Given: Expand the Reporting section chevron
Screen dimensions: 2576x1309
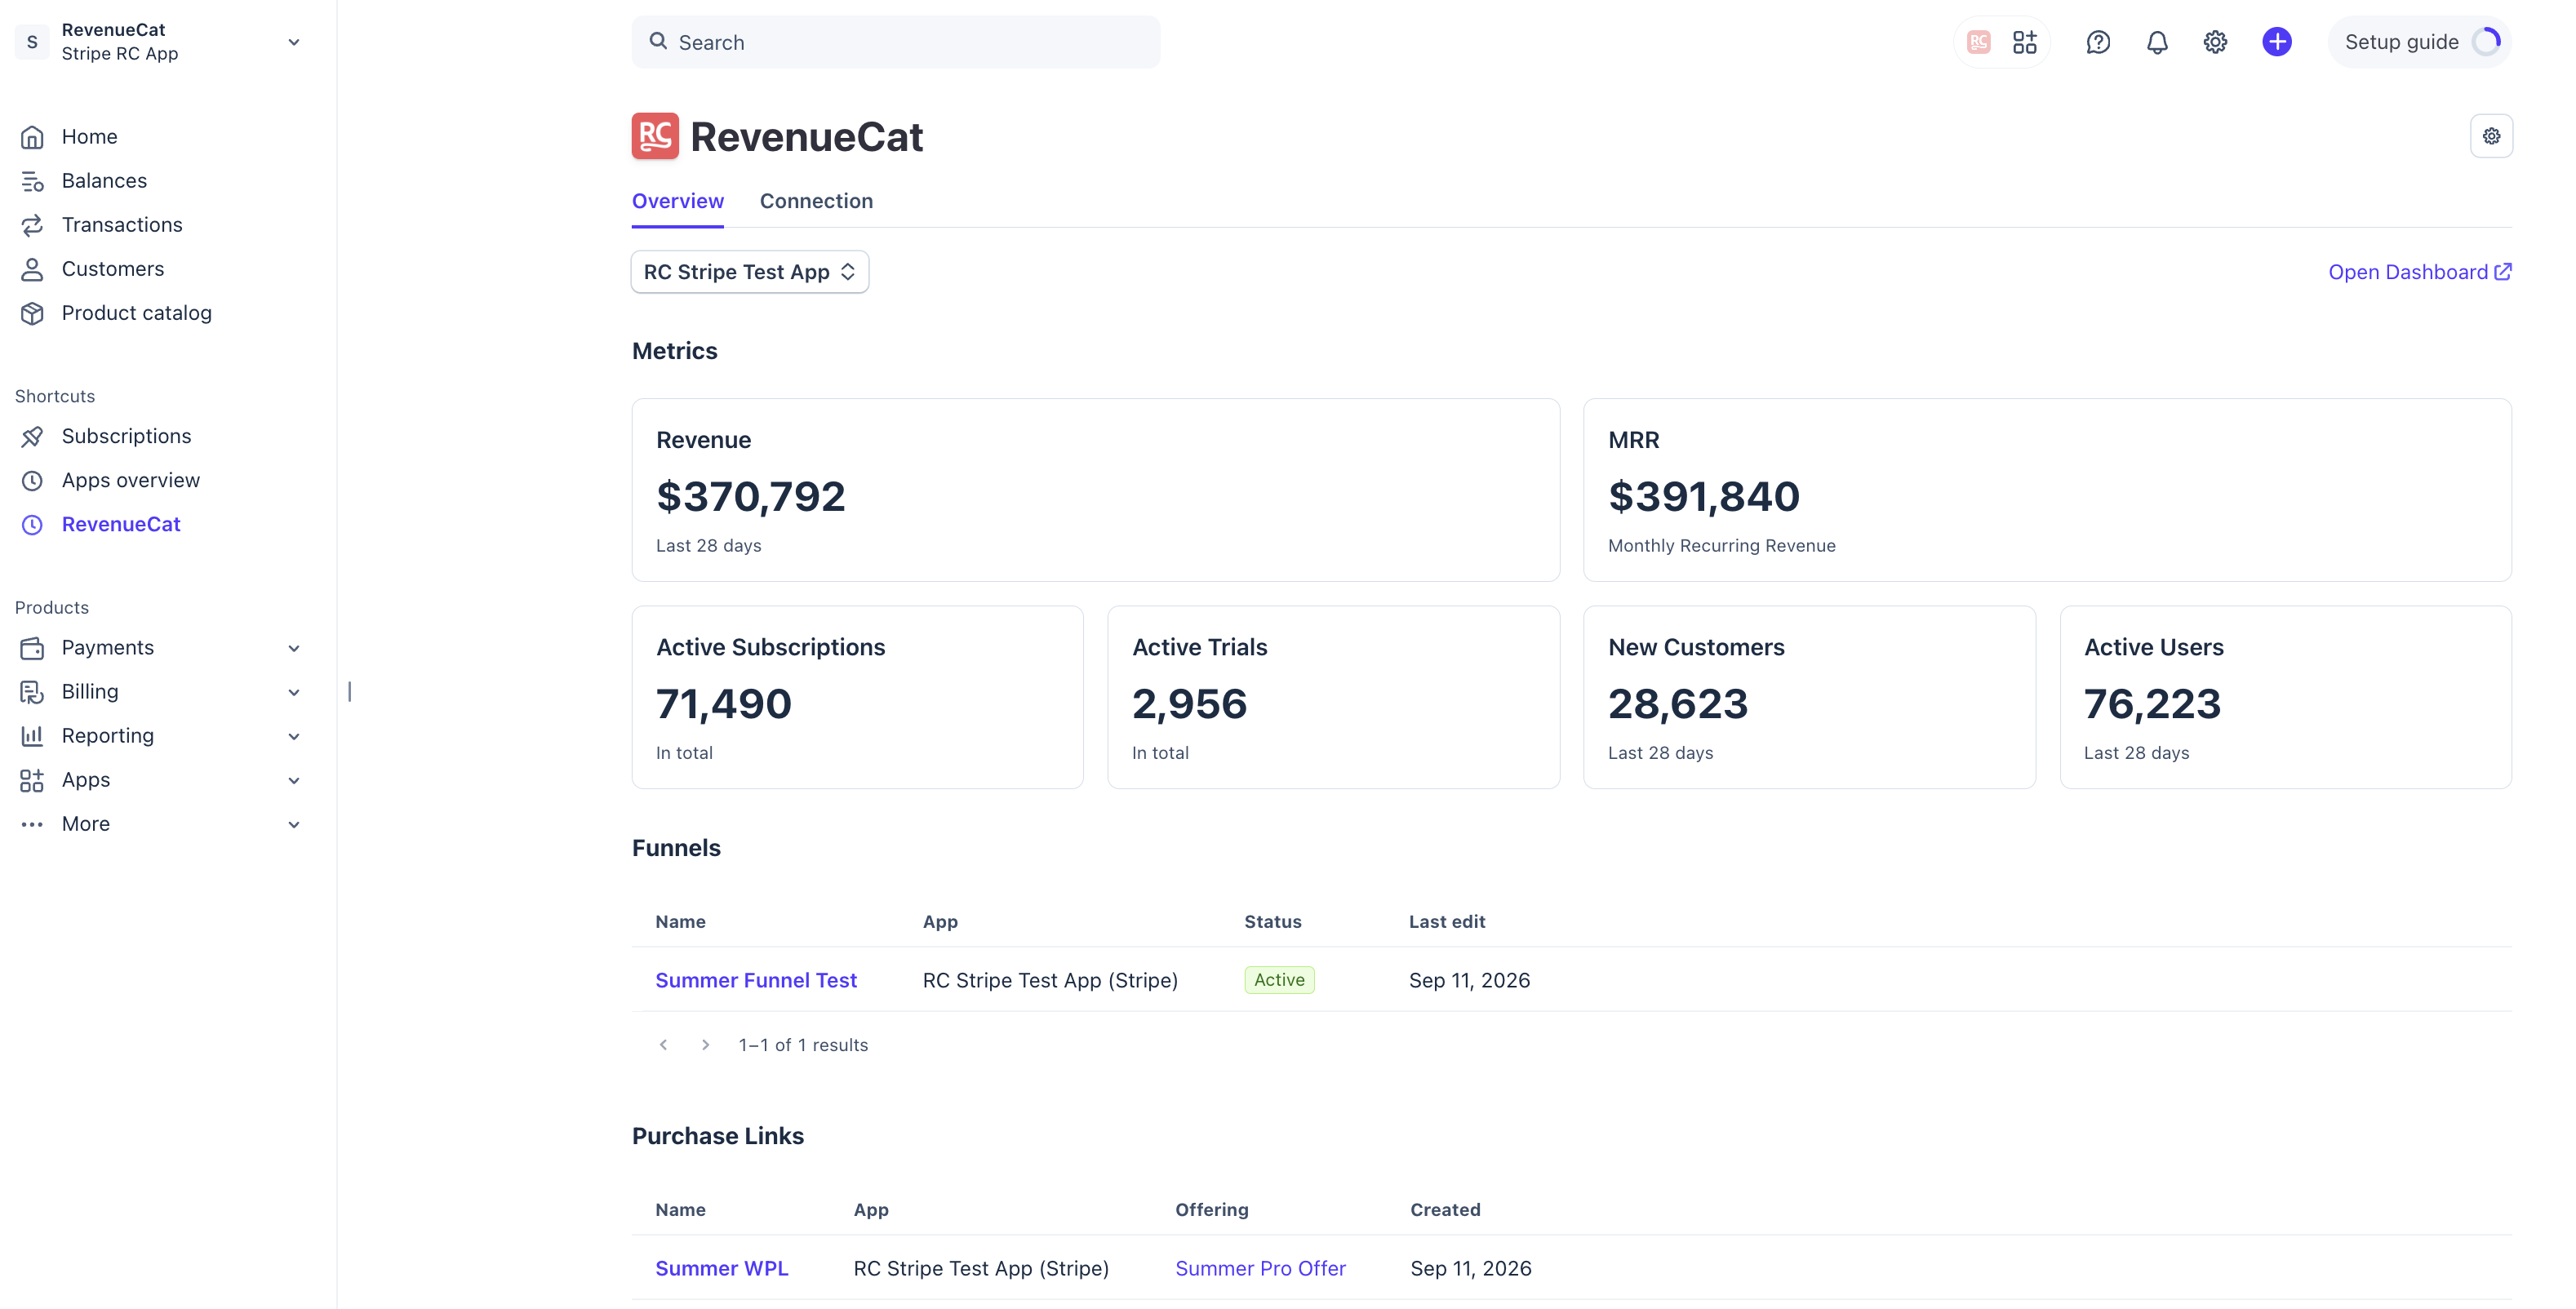Looking at the screenshot, I should [294, 736].
